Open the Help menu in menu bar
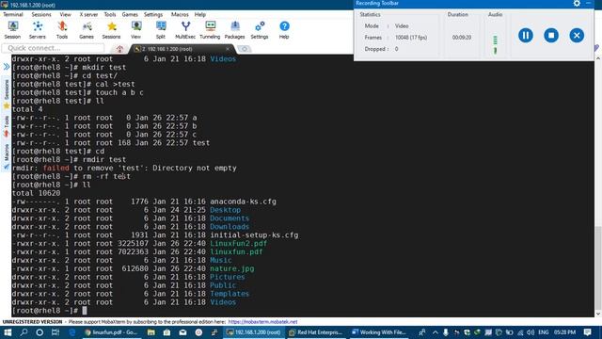The image size is (602, 339). [200, 14]
